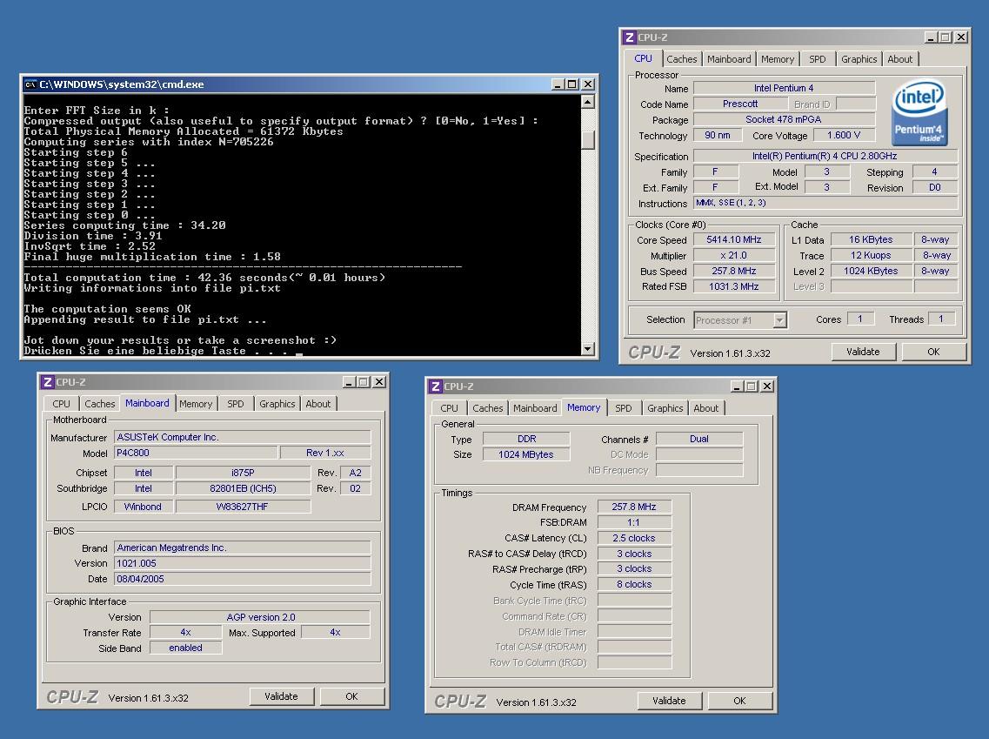
Task: Click the CAS# Latency value 2.5 clocks
Action: [634, 538]
